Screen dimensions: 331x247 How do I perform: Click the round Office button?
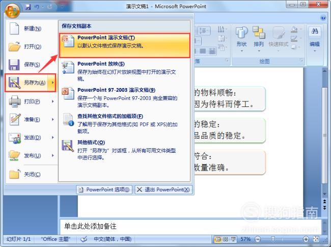pyautogui.click(x=13, y=10)
